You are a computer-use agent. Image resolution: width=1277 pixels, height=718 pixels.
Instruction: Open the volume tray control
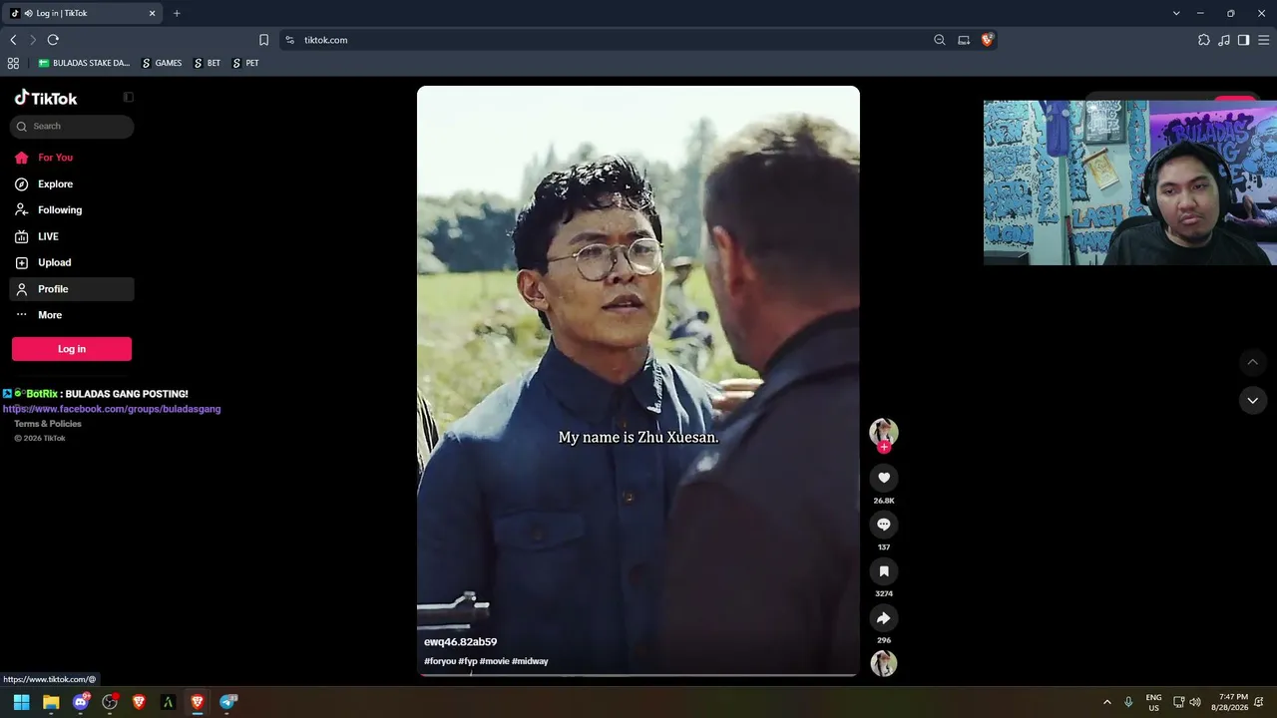tap(1195, 702)
